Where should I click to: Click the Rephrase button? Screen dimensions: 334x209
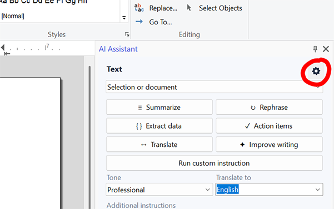pyautogui.click(x=269, y=107)
